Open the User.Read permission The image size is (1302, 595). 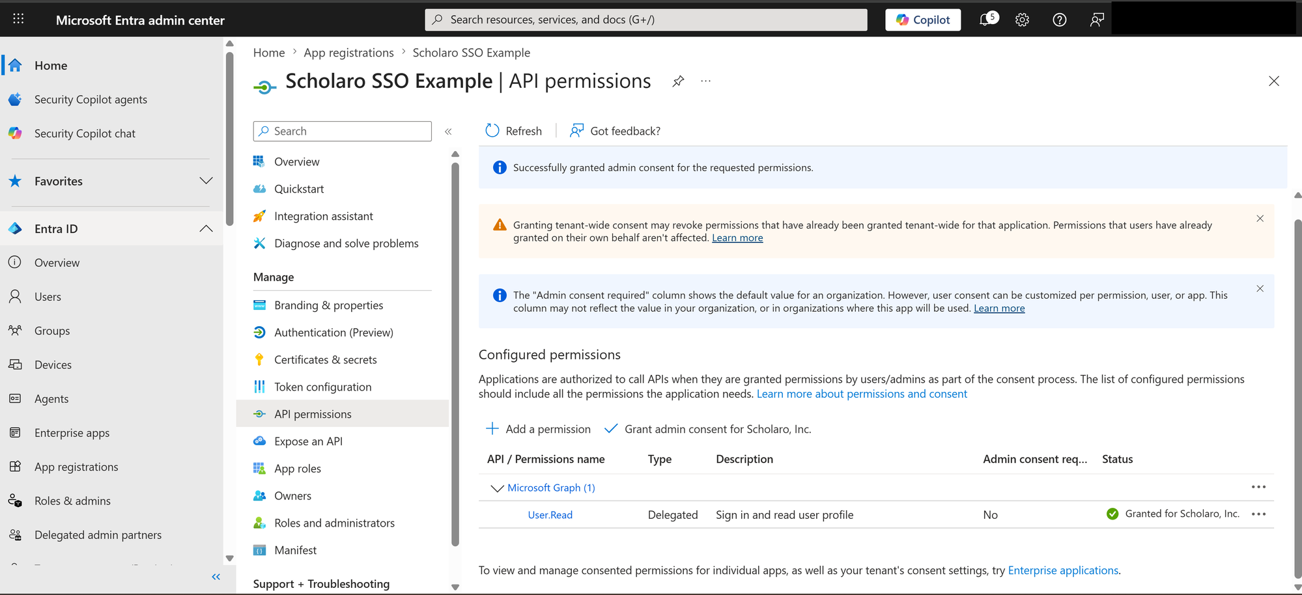tap(550, 515)
